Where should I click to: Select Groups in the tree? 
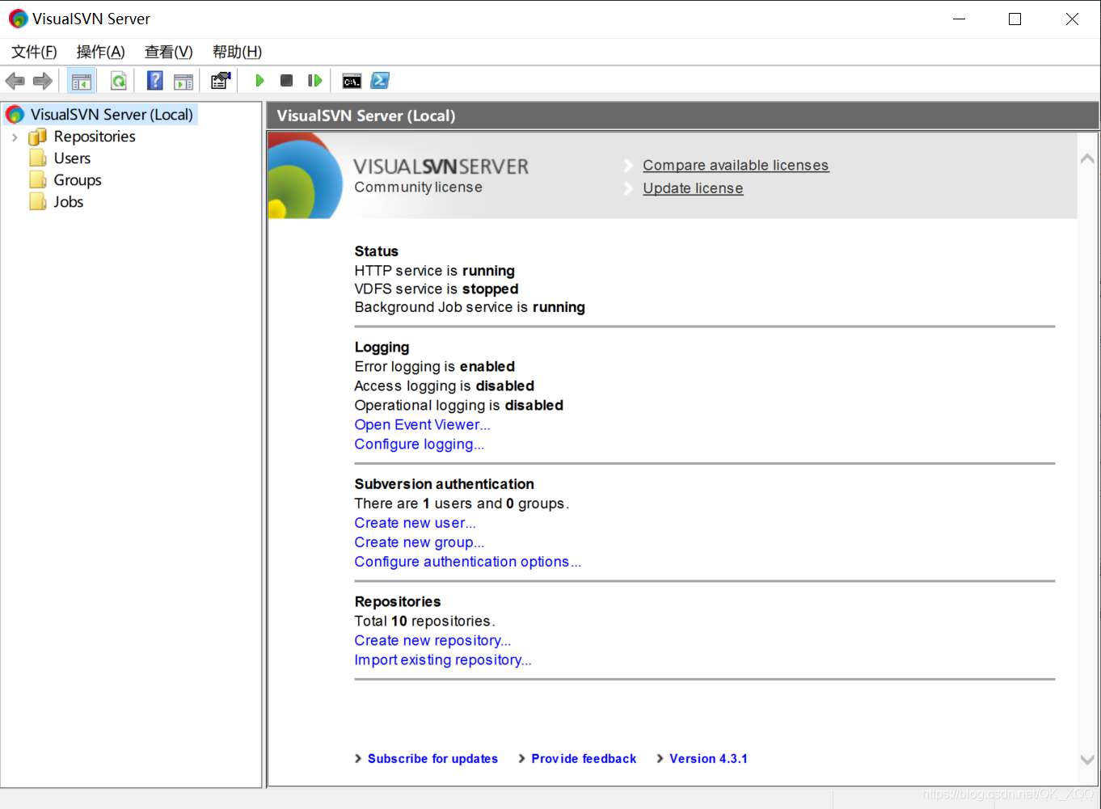(x=78, y=180)
